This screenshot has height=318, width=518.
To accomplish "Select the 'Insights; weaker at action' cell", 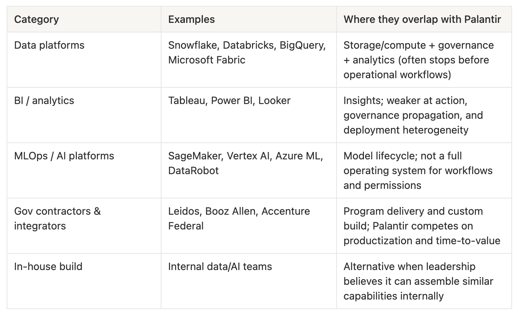I will tap(413, 115).
